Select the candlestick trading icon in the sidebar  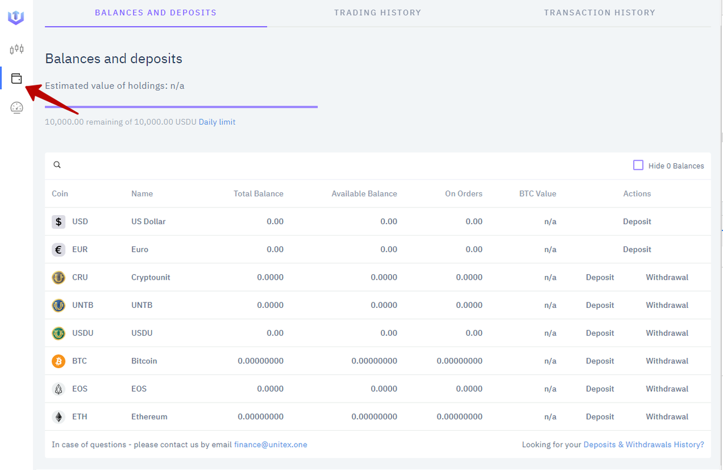pyautogui.click(x=16, y=49)
